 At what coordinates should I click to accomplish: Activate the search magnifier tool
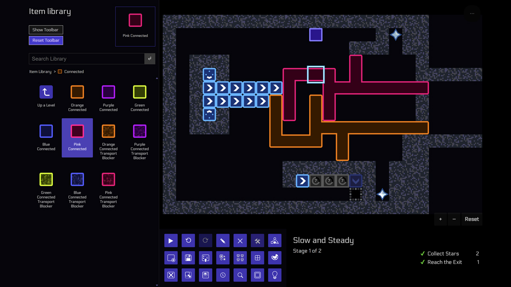(240, 275)
